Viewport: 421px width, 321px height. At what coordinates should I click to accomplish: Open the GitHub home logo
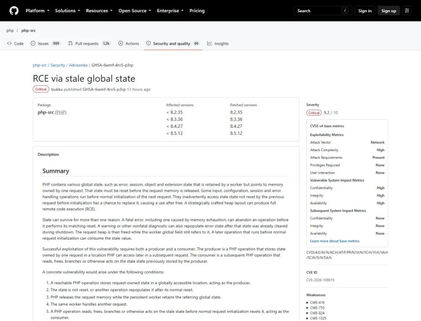coord(14,11)
